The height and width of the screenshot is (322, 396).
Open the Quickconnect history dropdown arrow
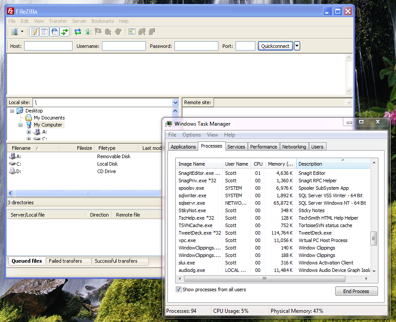point(297,46)
